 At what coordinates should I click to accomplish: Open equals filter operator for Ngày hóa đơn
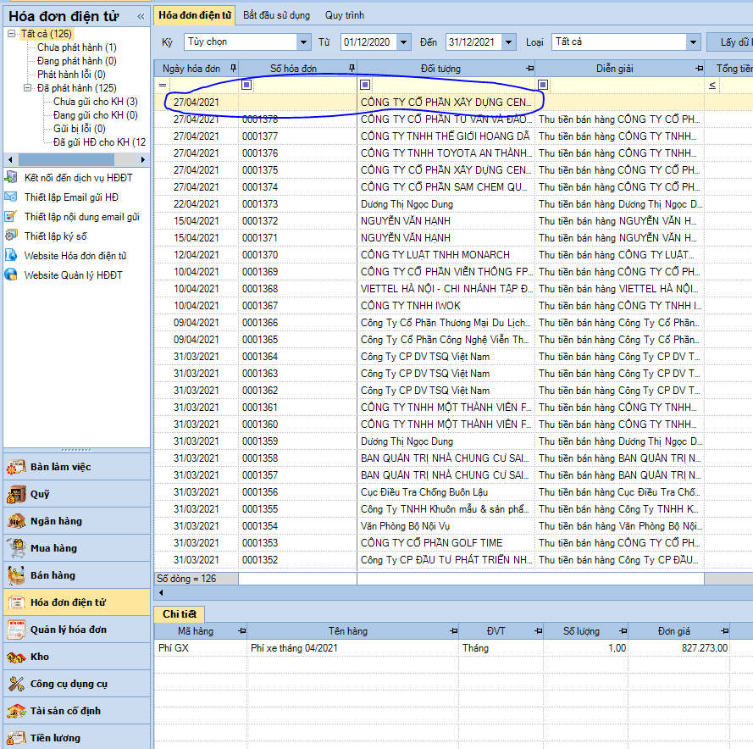point(163,85)
